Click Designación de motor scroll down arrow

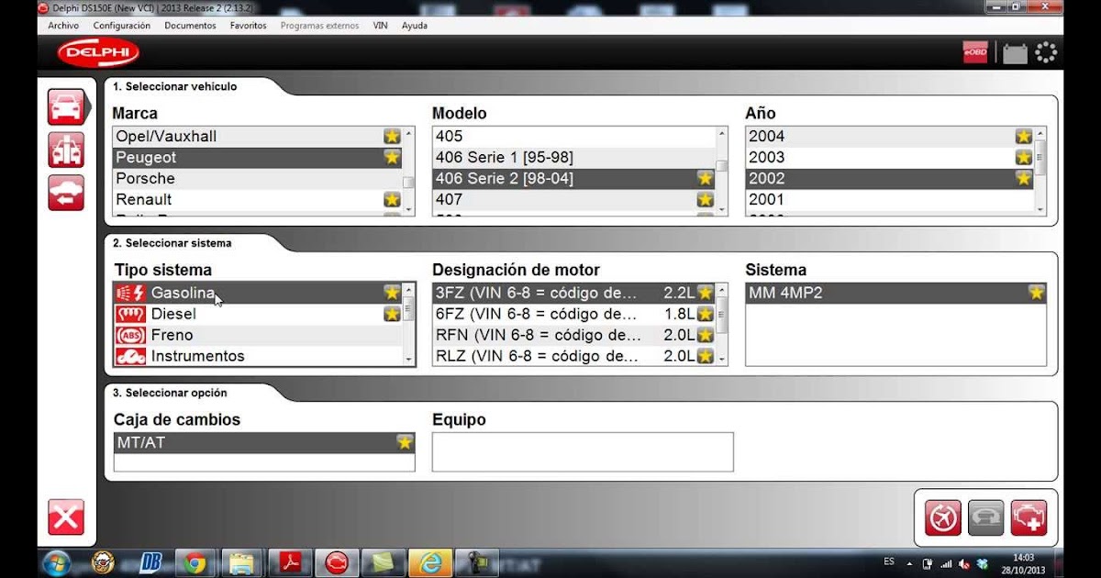(x=722, y=360)
